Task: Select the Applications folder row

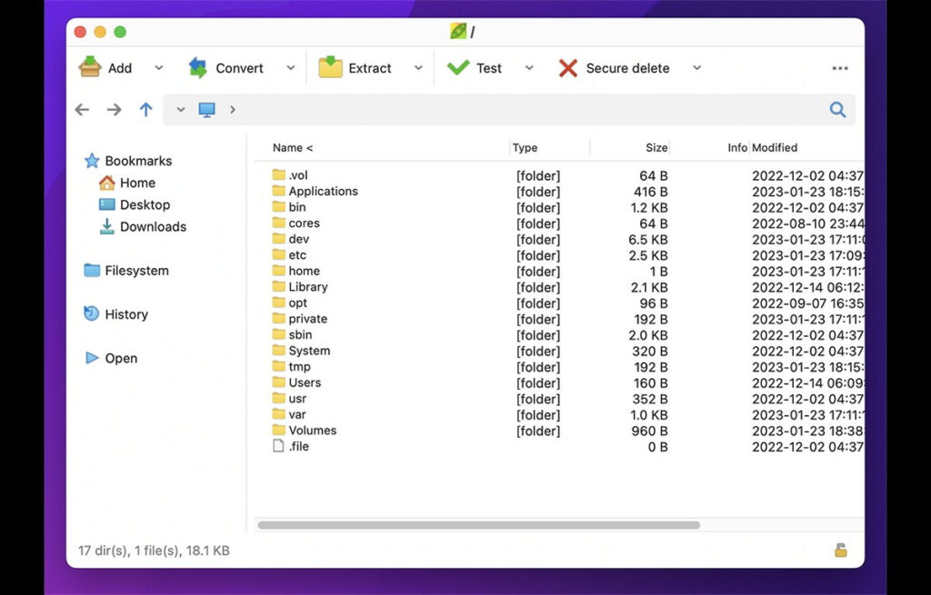Action: point(323,192)
